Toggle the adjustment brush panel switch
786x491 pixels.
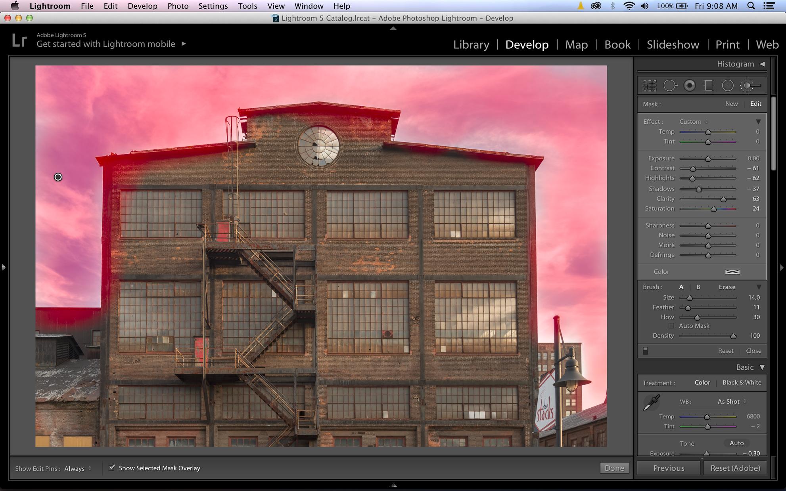[x=645, y=351]
